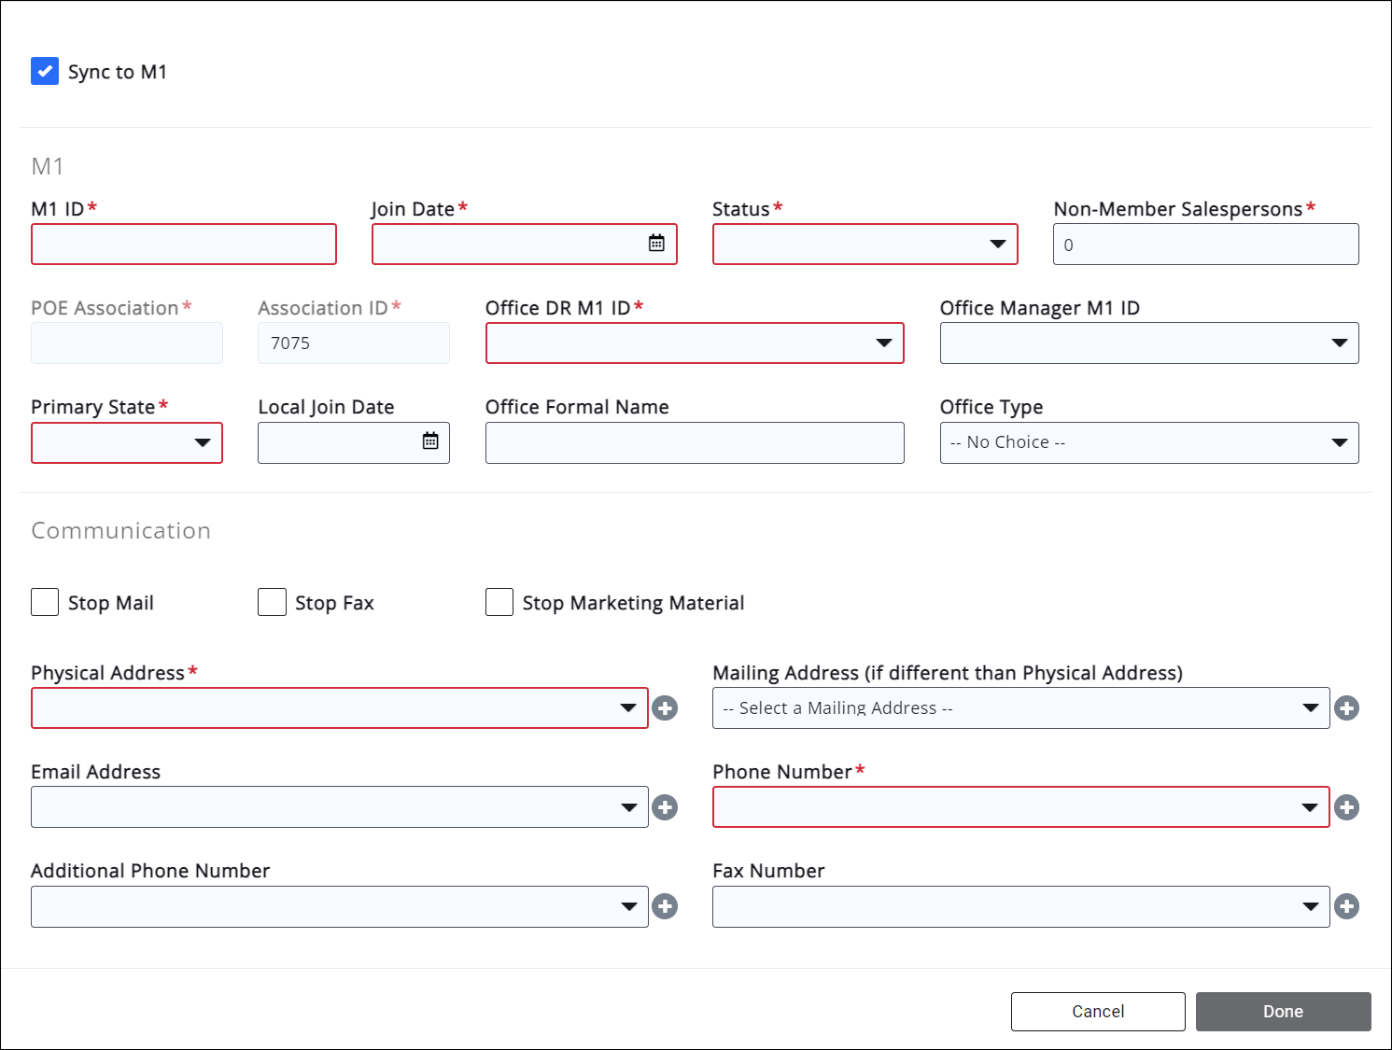Click plus icon beside Email Address
This screenshot has width=1392, height=1050.
665,807
